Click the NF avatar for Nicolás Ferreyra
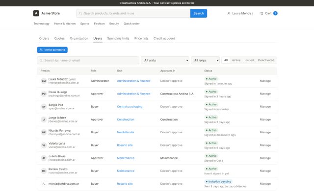314x196 pixels. (x=44, y=132)
